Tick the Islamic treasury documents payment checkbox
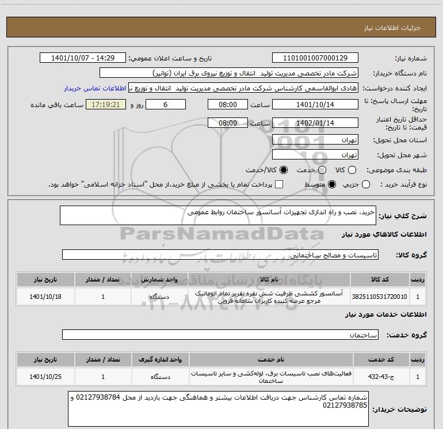Image resolution: width=443 pixels, height=429 pixels. (x=279, y=185)
